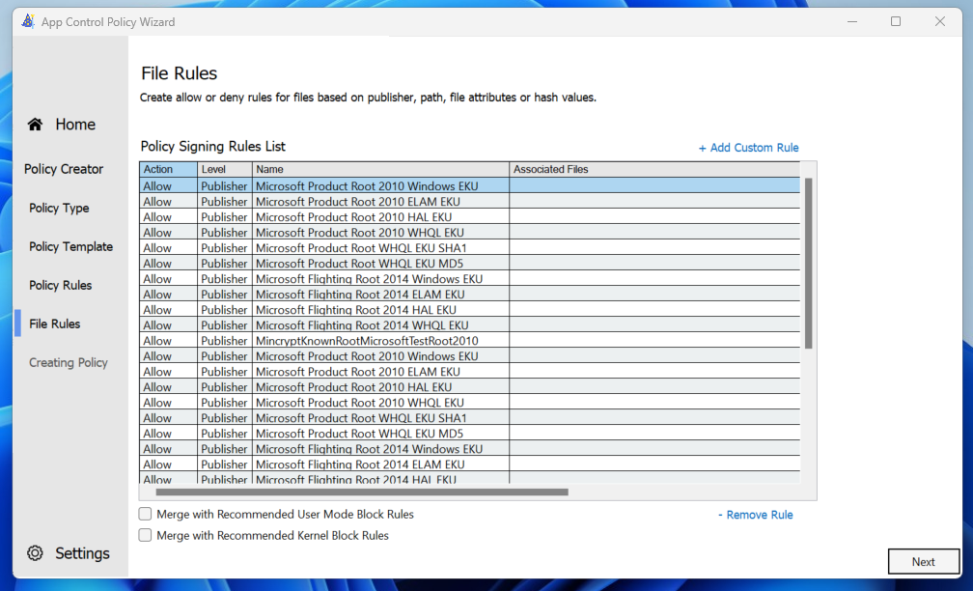Select the File Rules sidebar item
The width and height of the screenshot is (973, 591).
[54, 324]
